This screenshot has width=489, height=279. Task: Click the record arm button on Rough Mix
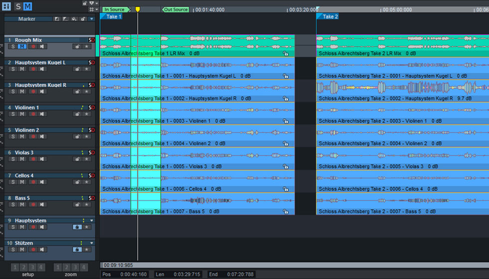coord(33,47)
